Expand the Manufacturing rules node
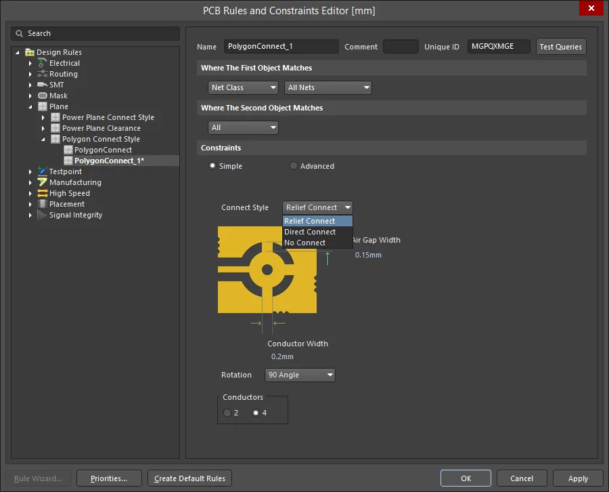609x492 pixels. coord(30,182)
